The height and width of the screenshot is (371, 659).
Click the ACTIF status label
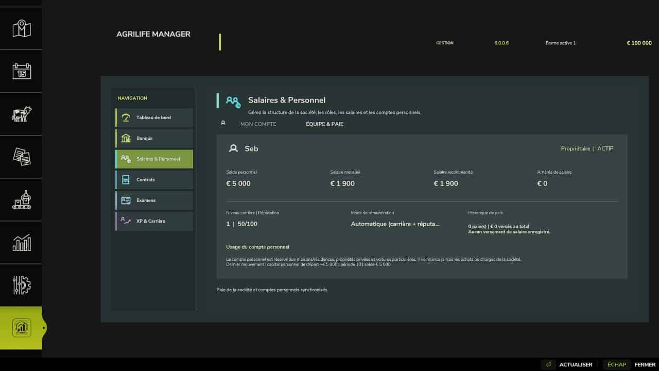[605, 148]
